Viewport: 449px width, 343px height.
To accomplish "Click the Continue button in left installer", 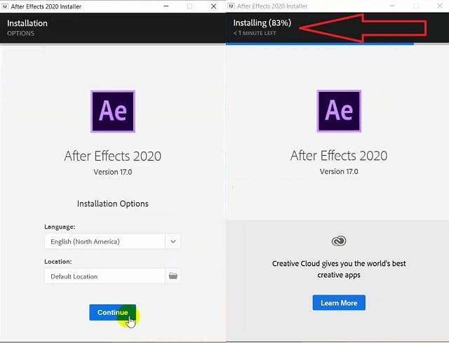I will pos(112,312).
